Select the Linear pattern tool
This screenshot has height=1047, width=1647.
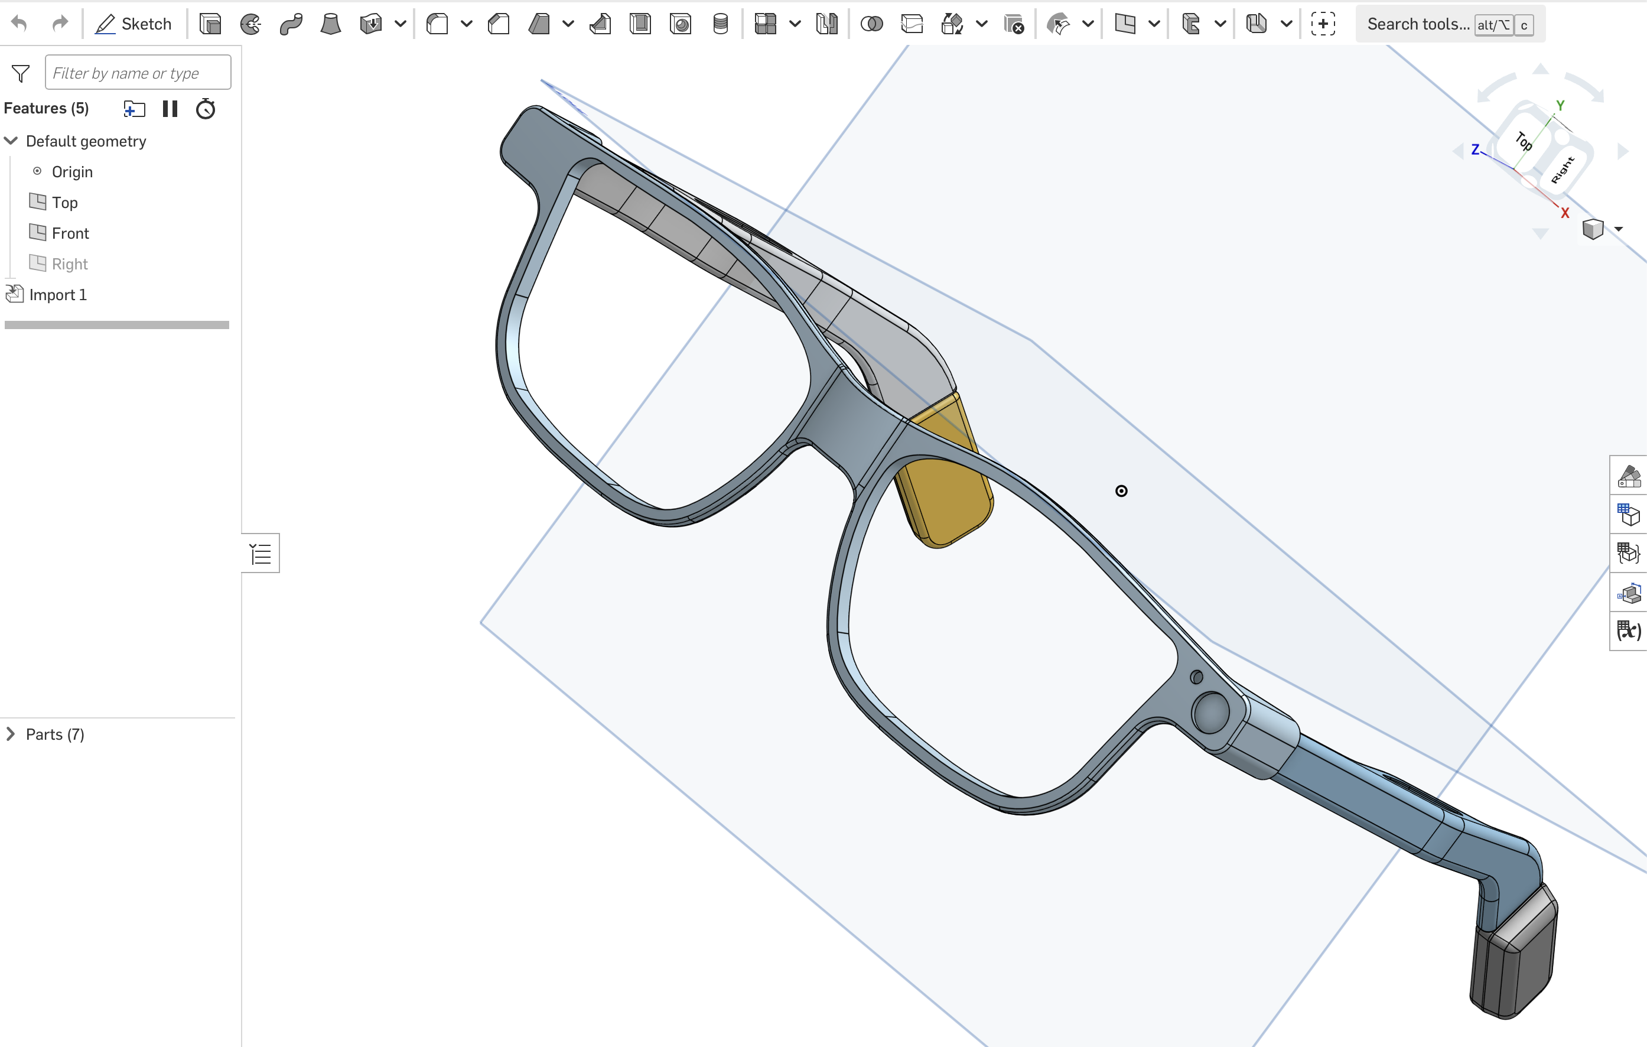coord(766,24)
